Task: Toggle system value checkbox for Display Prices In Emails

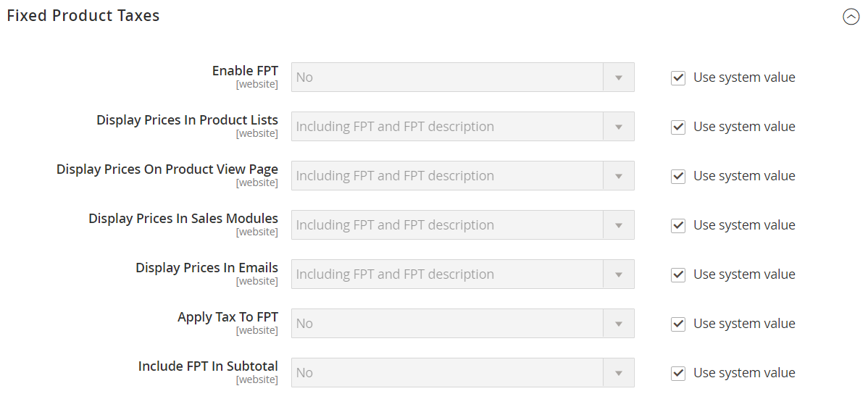Action: click(x=678, y=275)
